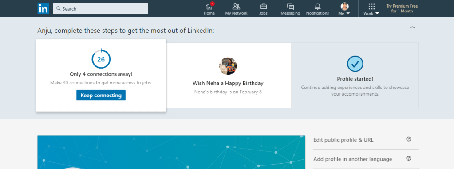Collapse the complete-these-steps section chevron

[413, 27]
